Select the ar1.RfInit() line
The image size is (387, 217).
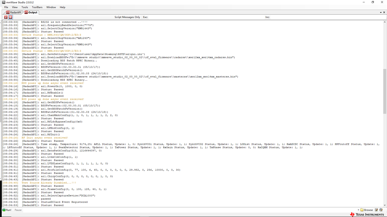point(31,134)
